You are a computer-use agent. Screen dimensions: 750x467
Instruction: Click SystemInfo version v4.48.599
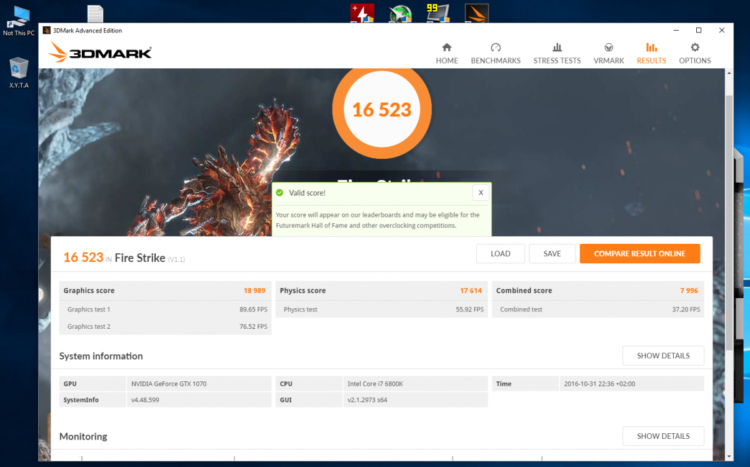point(145,400)
